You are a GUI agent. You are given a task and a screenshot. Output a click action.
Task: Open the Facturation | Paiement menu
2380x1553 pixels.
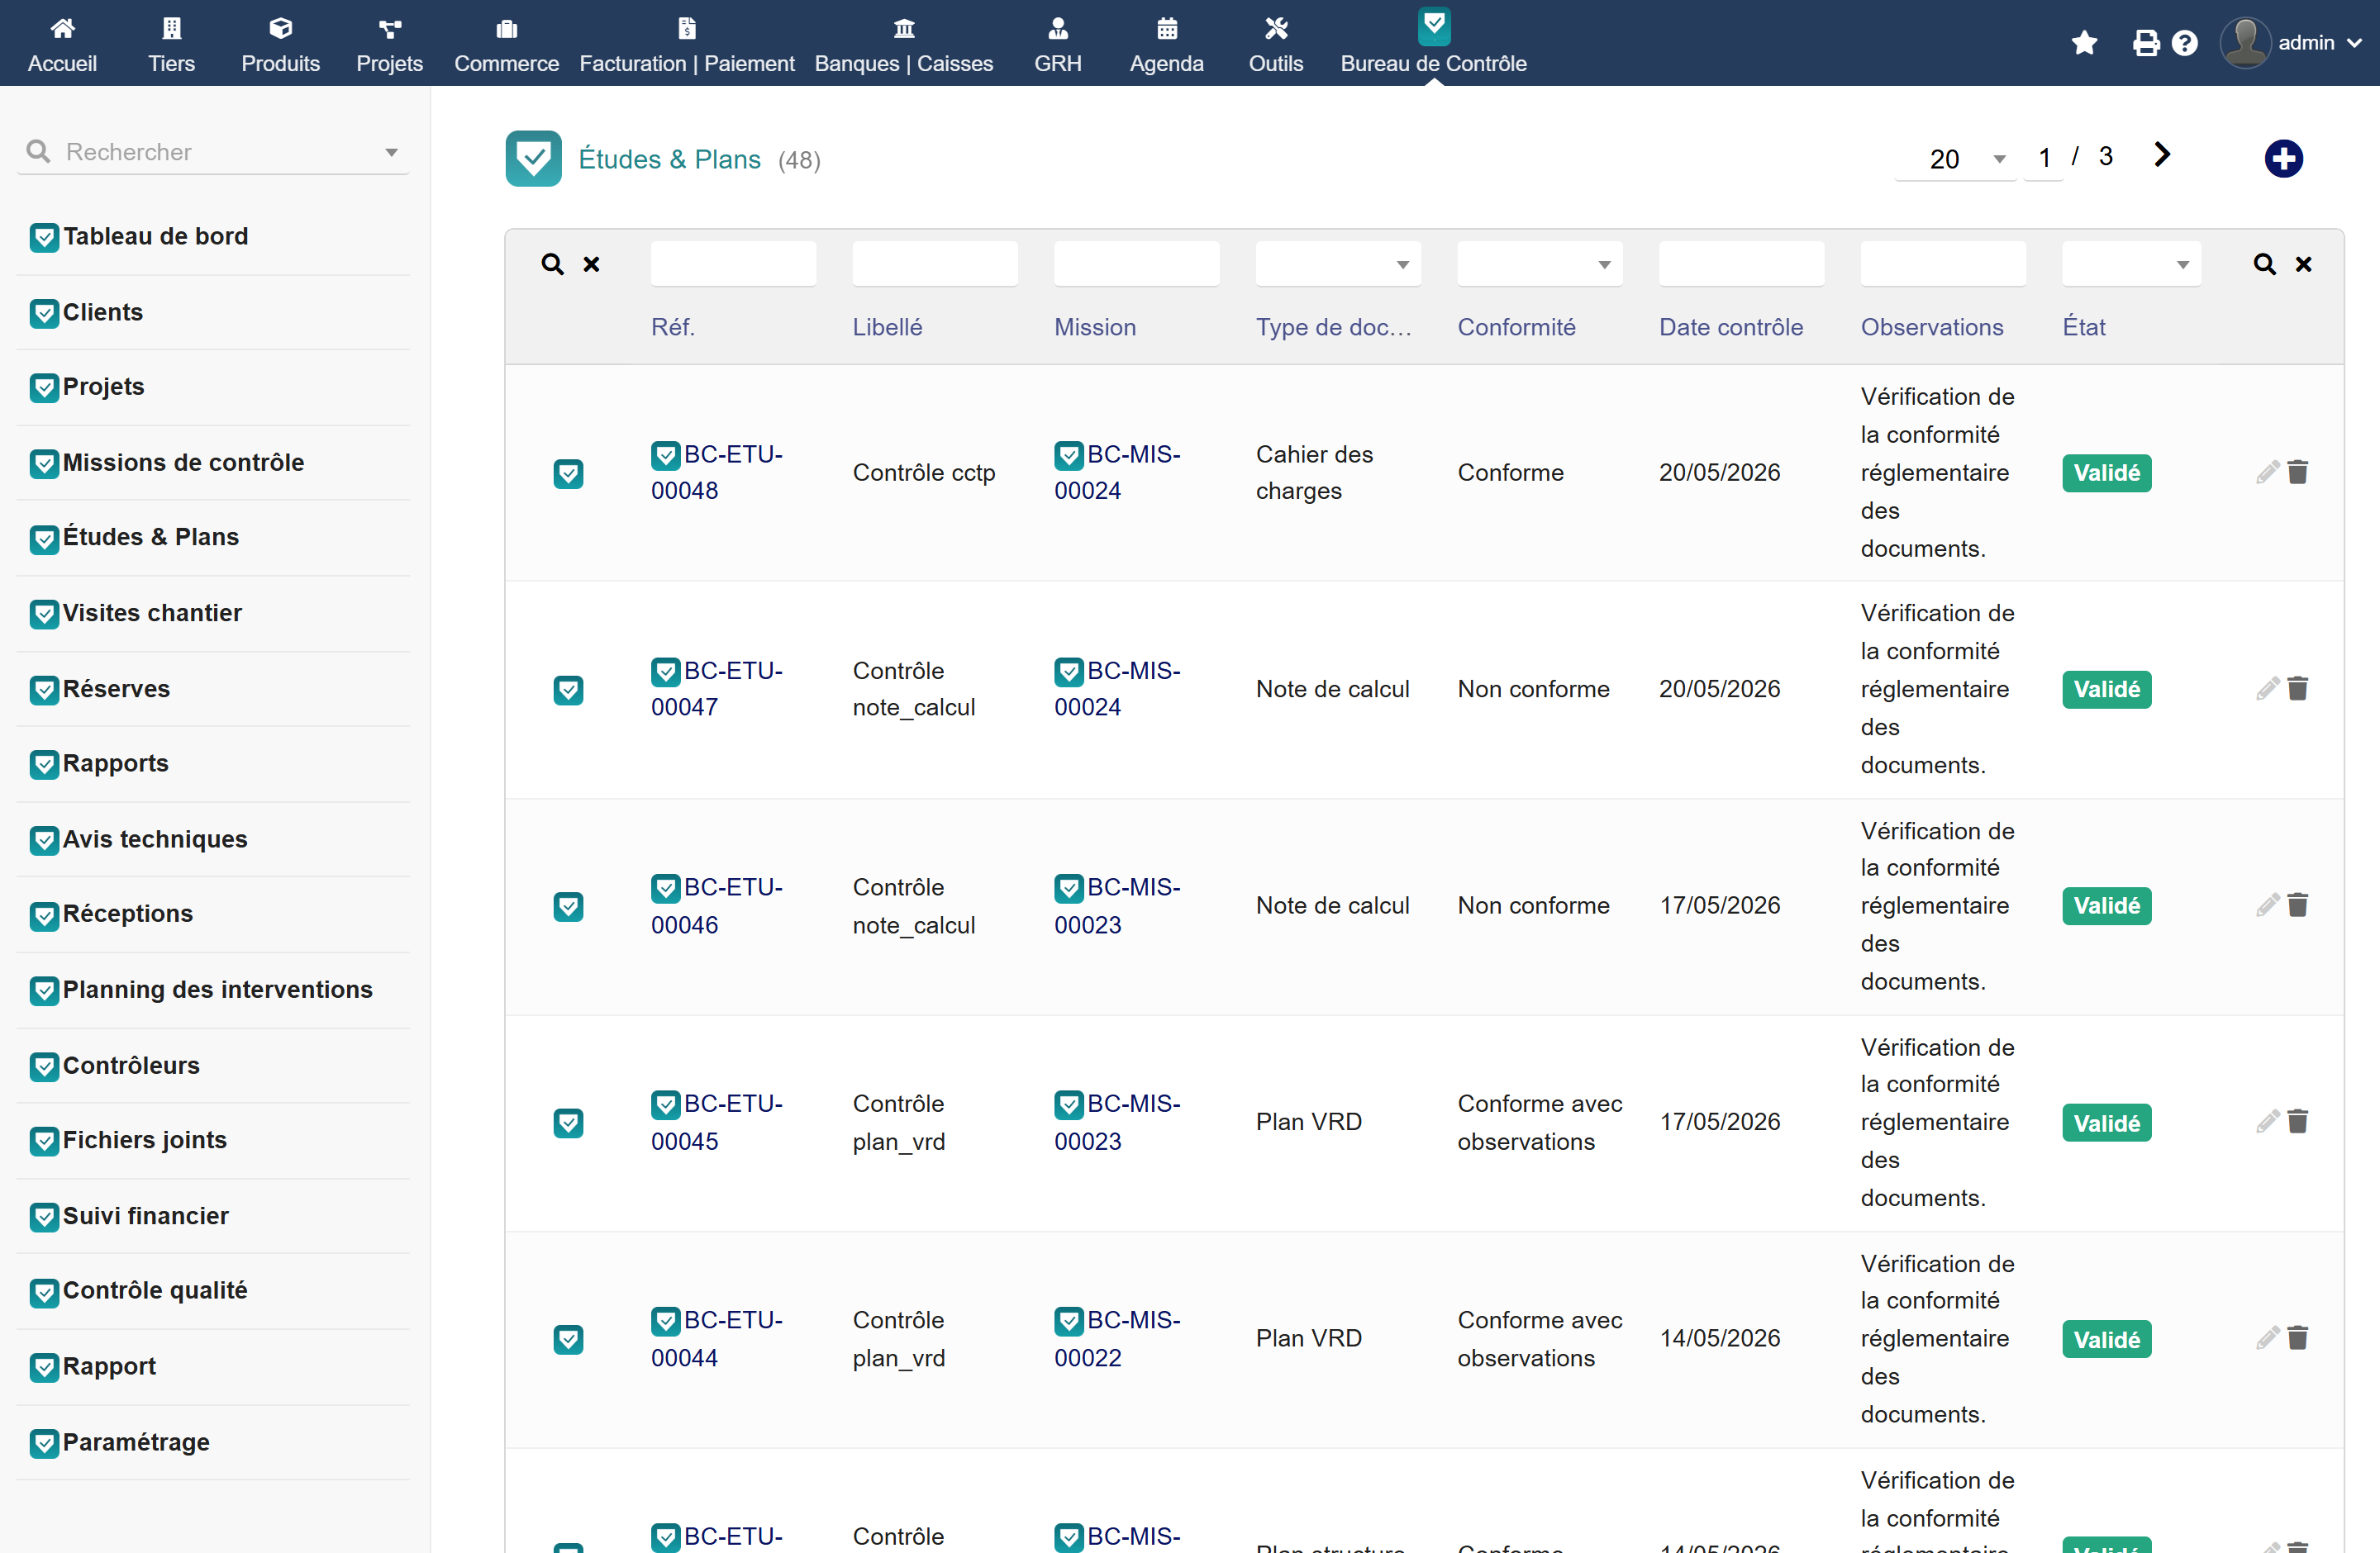point(687,45)
